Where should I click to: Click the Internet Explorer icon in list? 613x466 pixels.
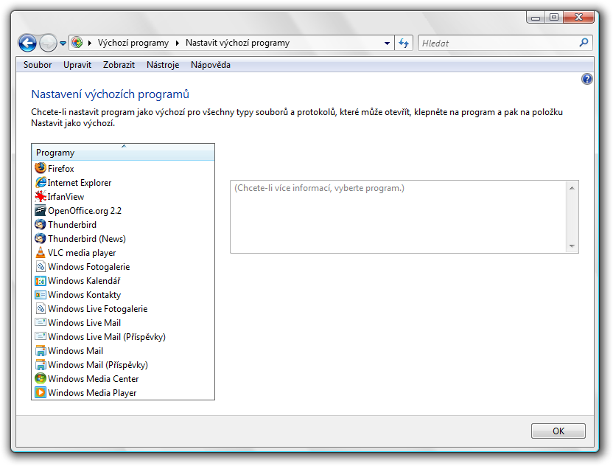click(41, 182)
